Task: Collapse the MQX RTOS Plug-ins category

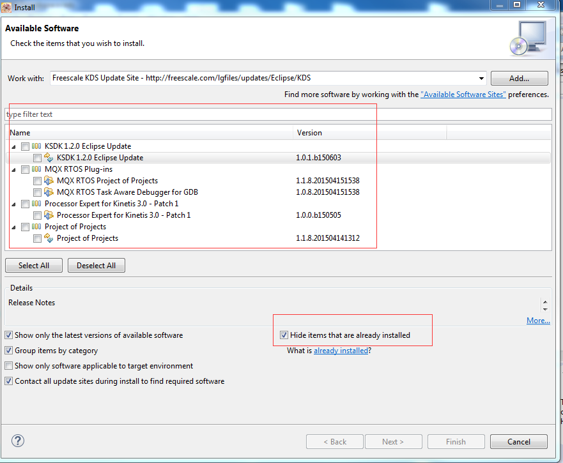Action: coord(13,170)
